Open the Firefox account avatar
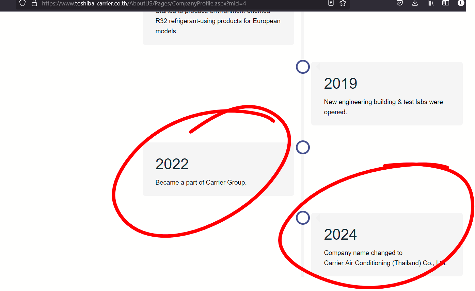Image resolution: width=475 pixels, height=291 pixels. pos(461,3)
